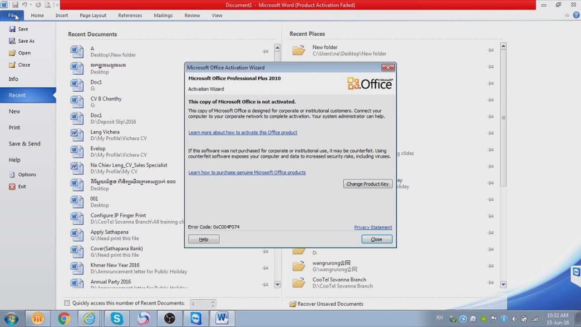581x327 pixels.
Task: Open wangrurong folder in Recent Places
Action: point(394,266)
